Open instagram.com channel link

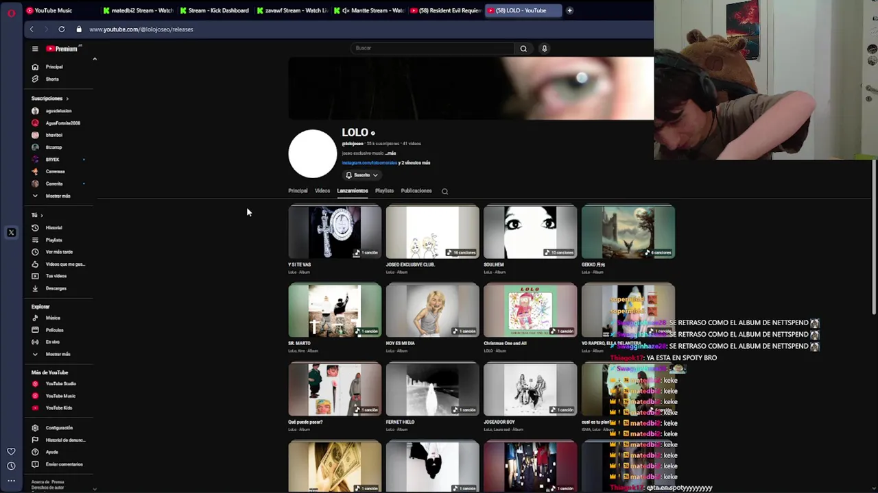(x=370, y=163)
